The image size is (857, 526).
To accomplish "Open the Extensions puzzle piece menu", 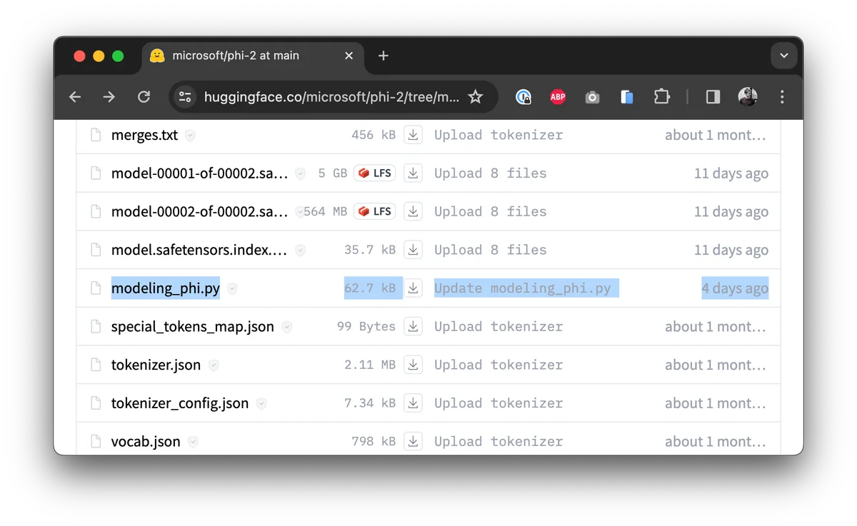I will point(661,97).
